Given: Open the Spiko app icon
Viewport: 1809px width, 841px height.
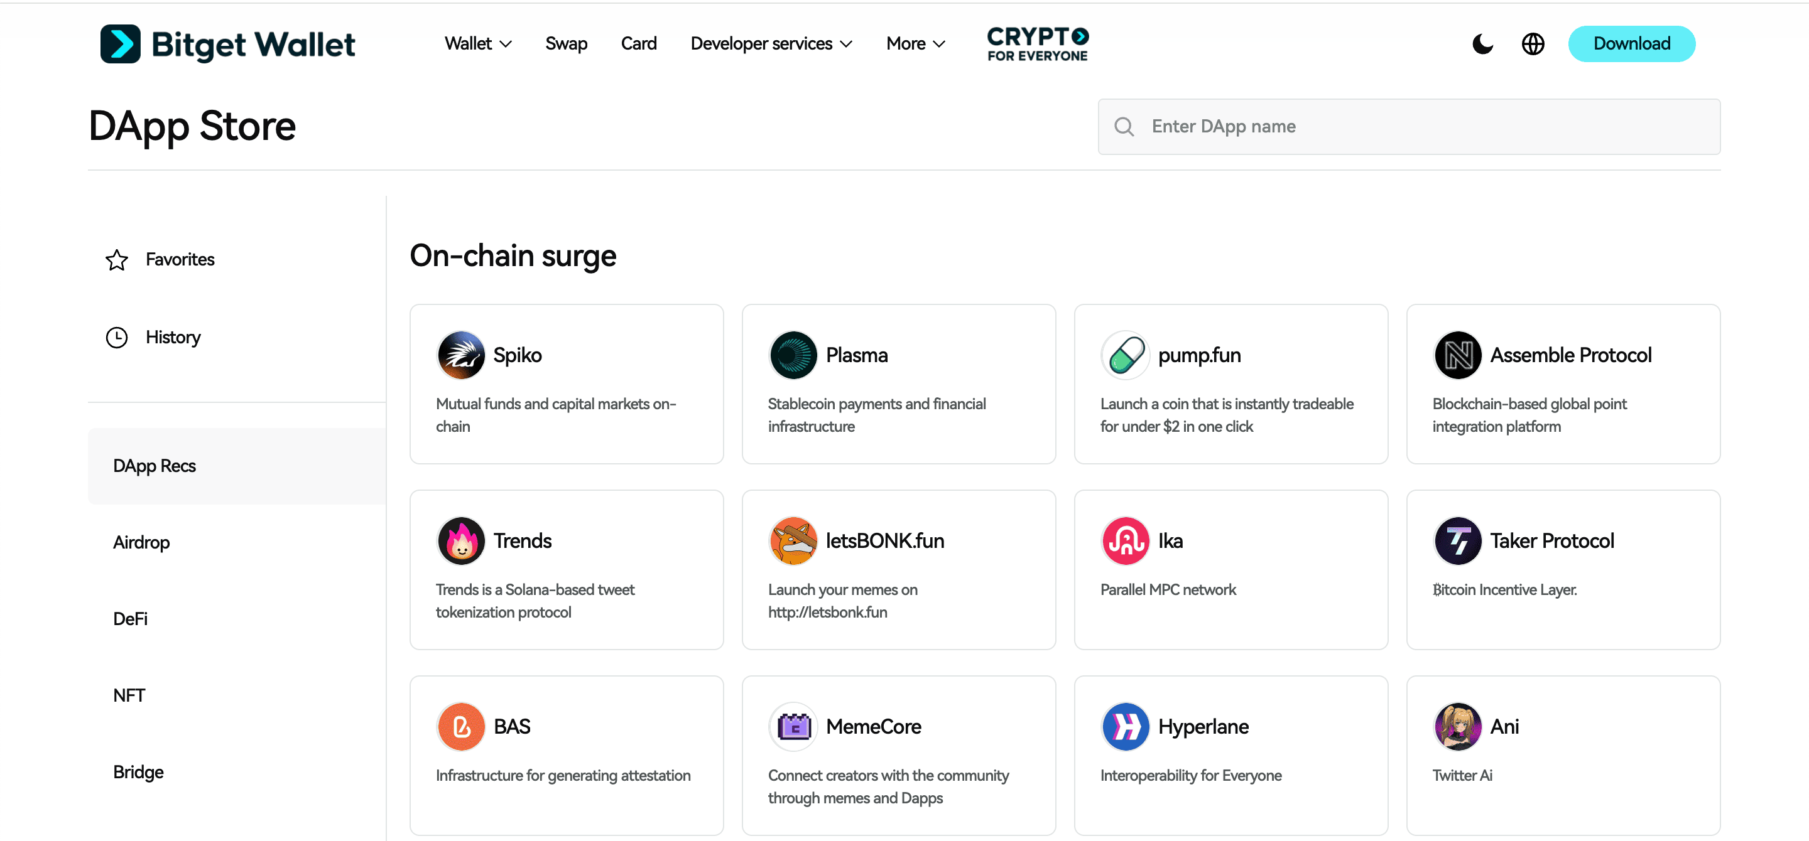Looking at the screenshot, I should pos(460,355).
